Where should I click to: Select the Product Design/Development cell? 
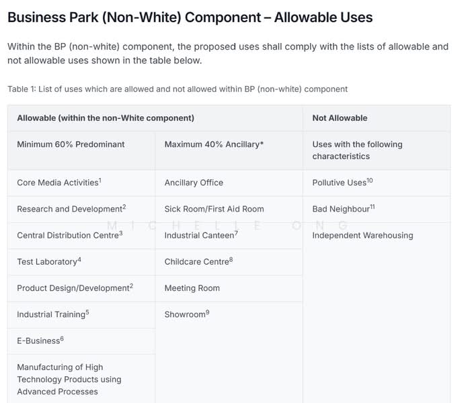[x=81, y=288]
